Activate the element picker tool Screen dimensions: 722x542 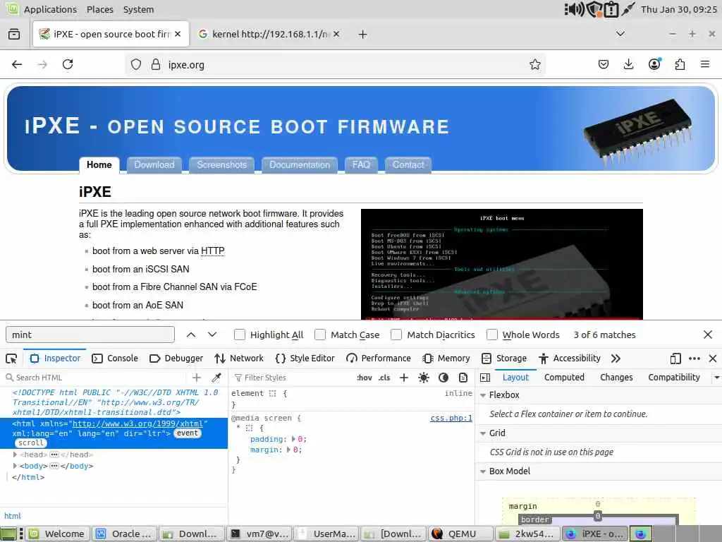11,359
